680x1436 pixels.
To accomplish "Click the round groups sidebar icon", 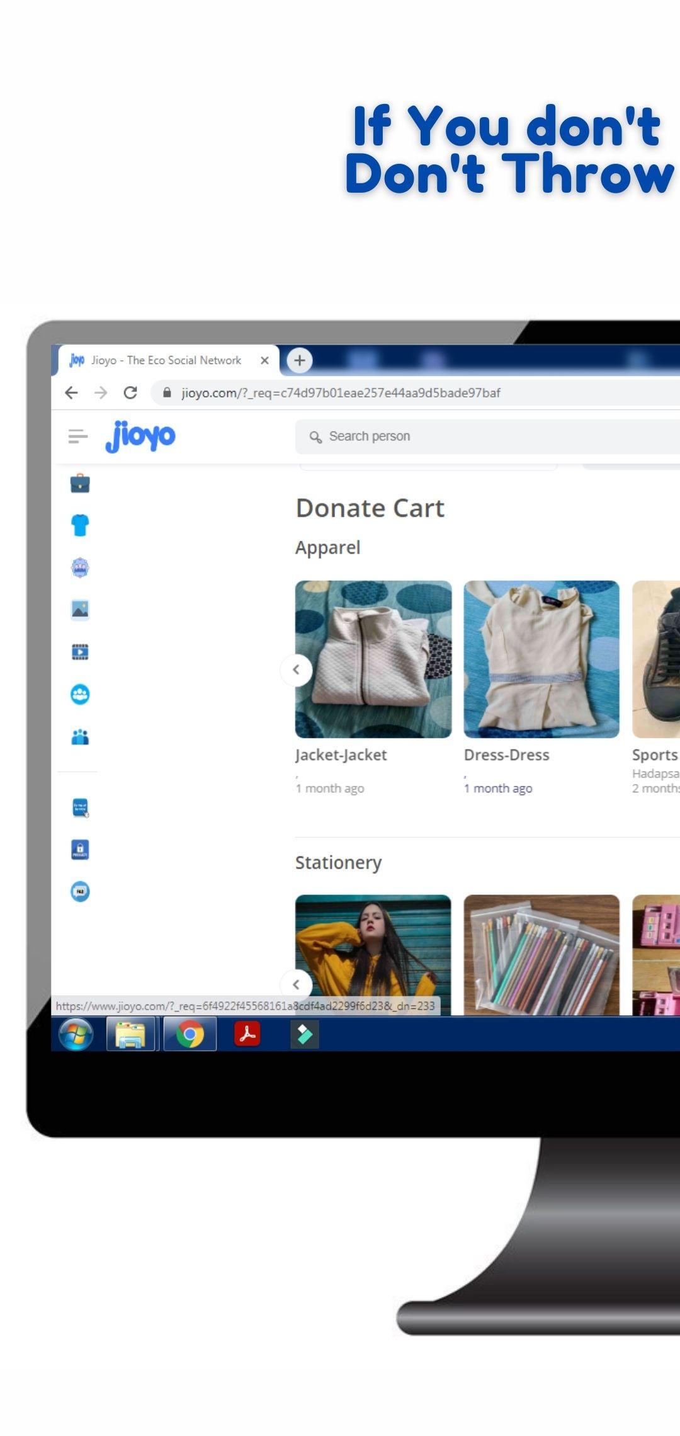I will pyautogui.click(x=80, y=694).
